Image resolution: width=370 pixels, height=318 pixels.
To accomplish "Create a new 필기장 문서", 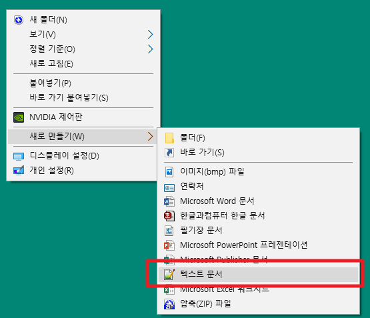I will coord(259,231).
